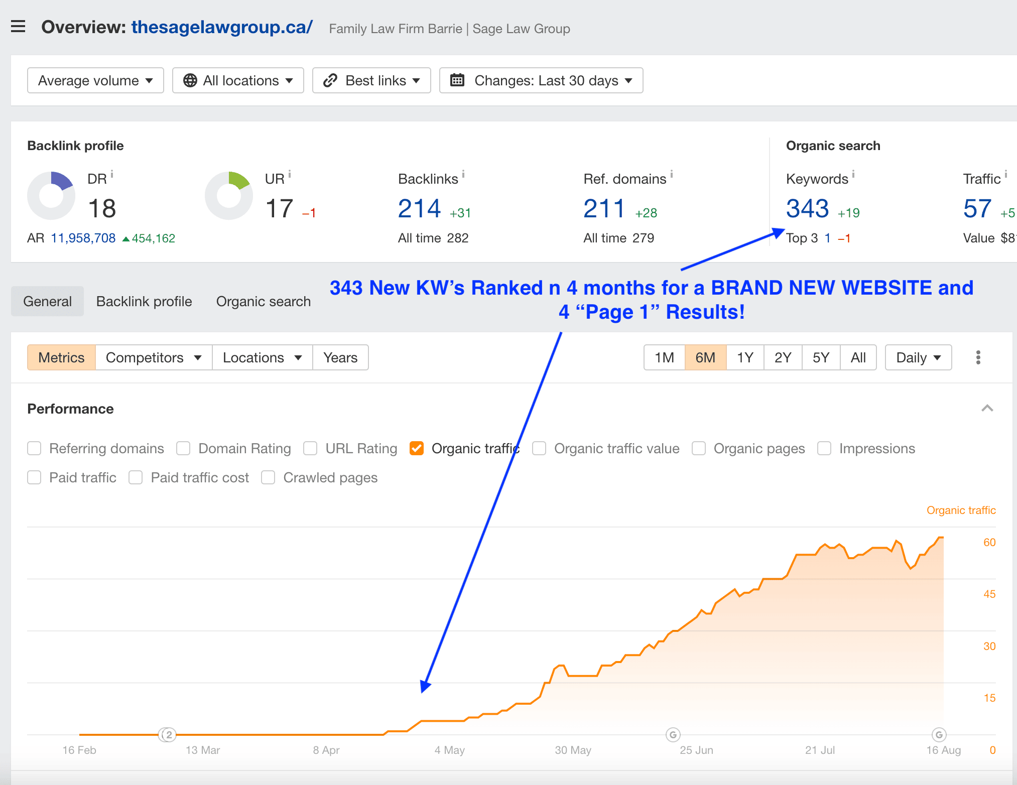Expand the Changes: Last 30 days dropdown

541,80
